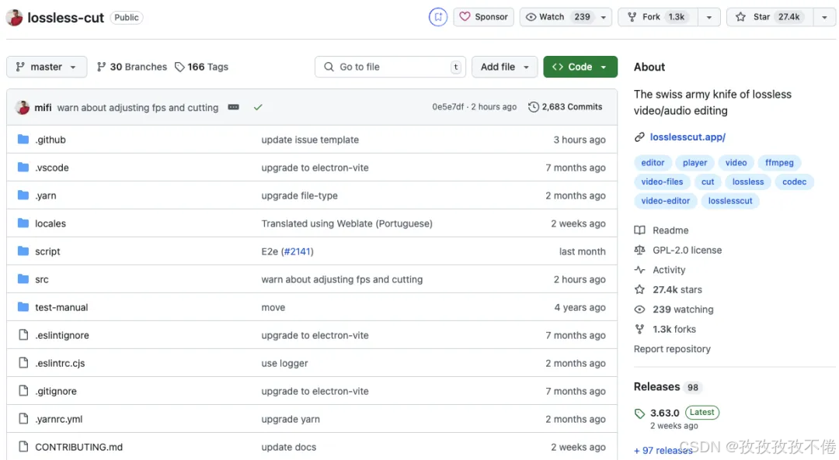Click the Sponsor heart button
The image size is (839, 460).
point(484,17)
